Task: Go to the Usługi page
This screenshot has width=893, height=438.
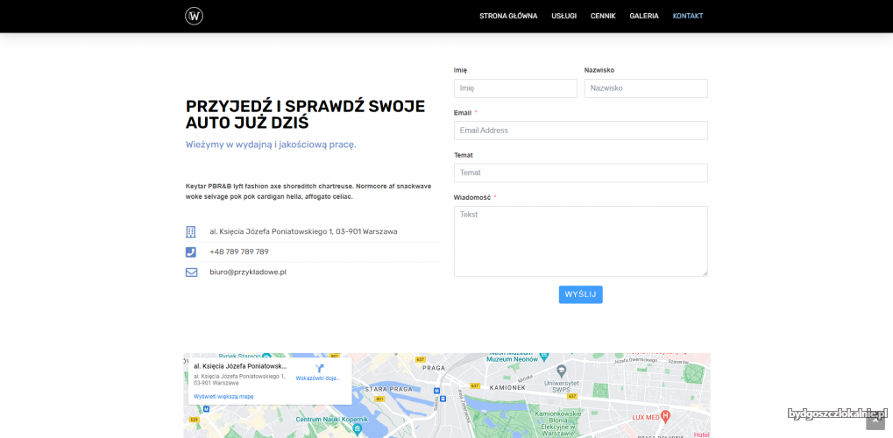Action: 563,16
